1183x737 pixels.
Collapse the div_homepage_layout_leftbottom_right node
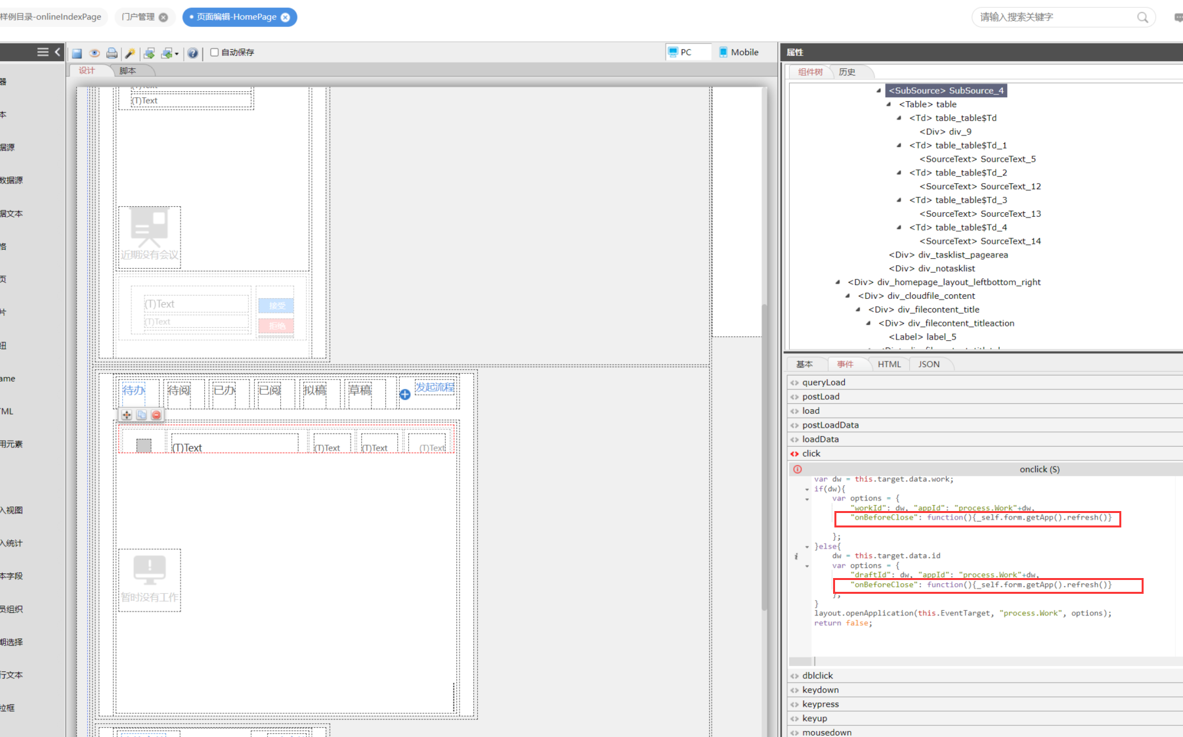coord(838,282)
